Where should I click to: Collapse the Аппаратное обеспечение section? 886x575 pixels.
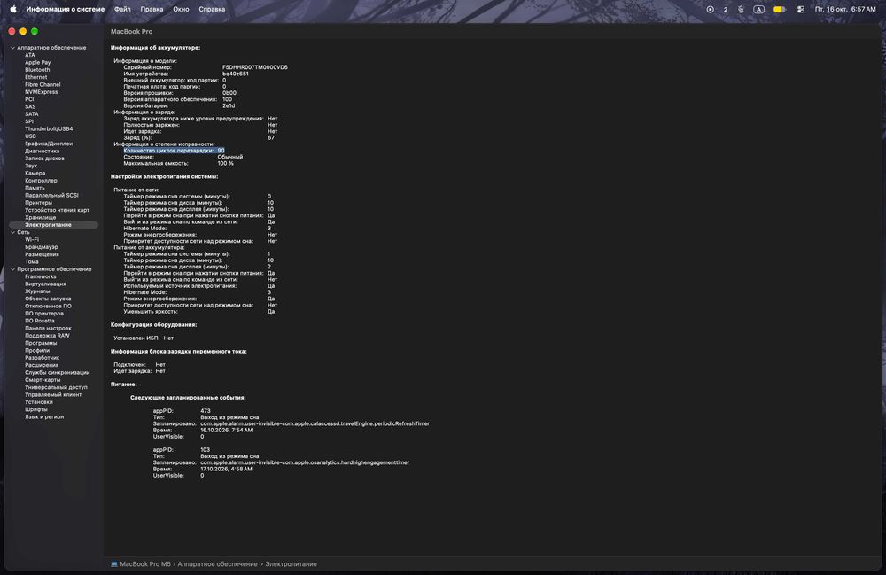[x=13, y=48]
